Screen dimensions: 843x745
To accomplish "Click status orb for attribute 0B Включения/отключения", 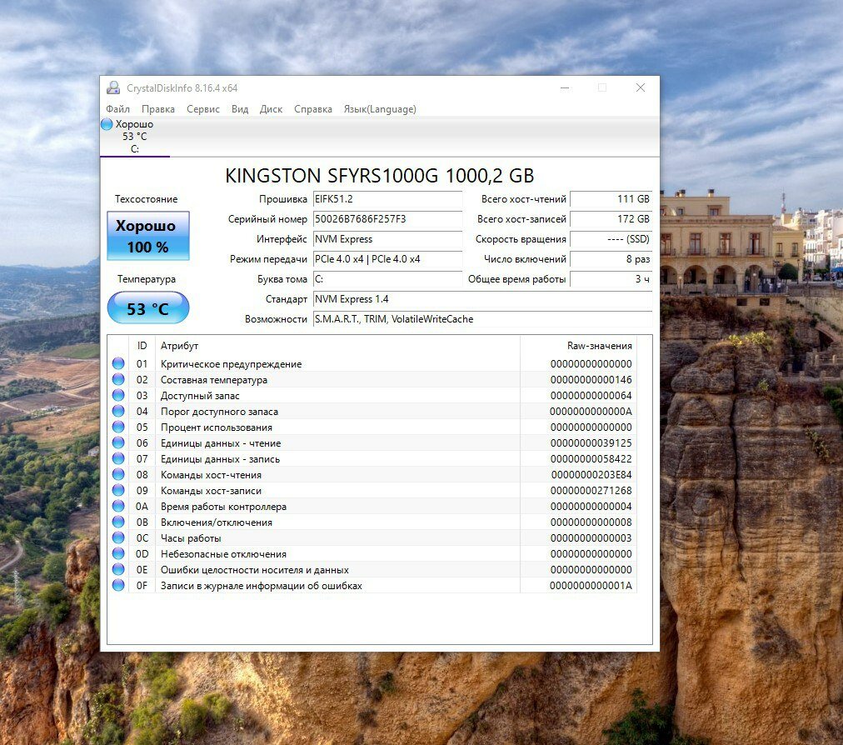I will pos(118,522).
